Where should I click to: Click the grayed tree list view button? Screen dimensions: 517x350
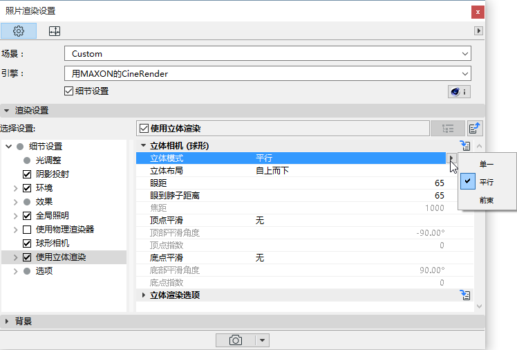(x=447, y=129)
